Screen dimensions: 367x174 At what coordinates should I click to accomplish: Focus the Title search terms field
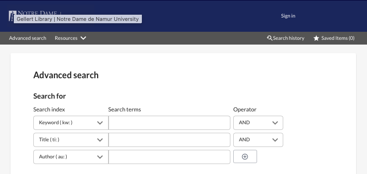(169, 140)
